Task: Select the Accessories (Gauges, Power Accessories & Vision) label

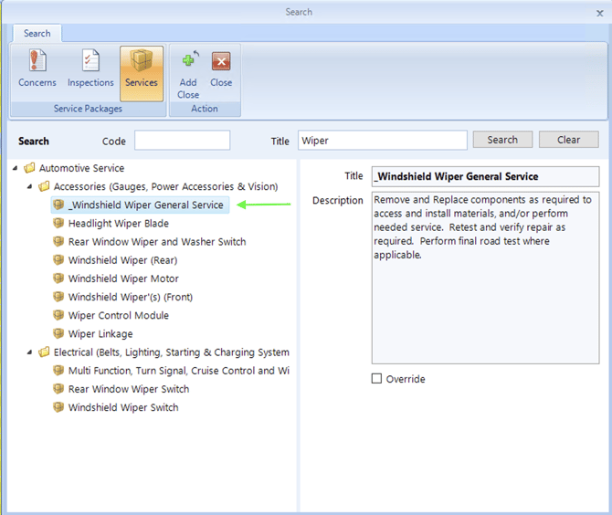Action: [166, 186]
